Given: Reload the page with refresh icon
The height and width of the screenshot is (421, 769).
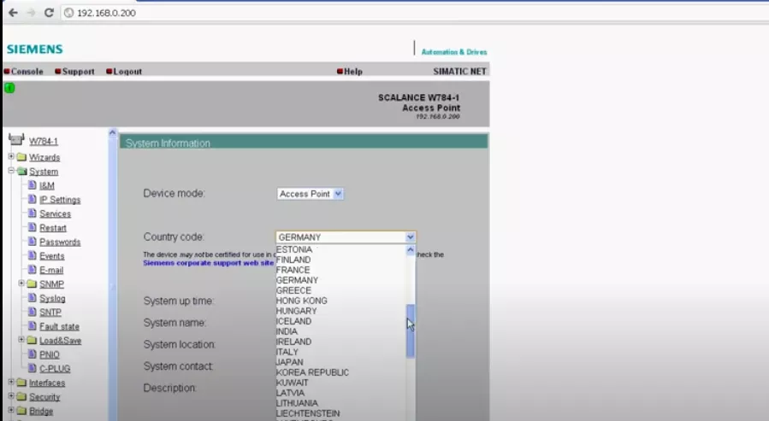Looking at the screenshot, I should pyautogui.click(x=49, y=13).
